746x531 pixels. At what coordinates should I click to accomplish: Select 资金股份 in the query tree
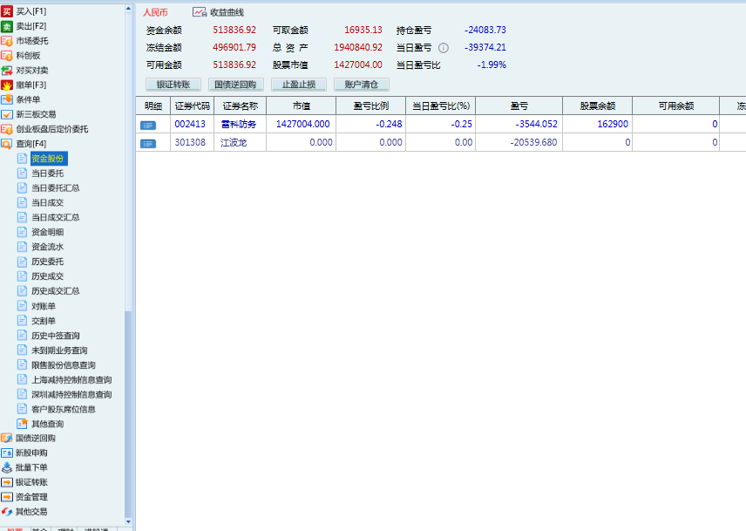tap(48, 159)
